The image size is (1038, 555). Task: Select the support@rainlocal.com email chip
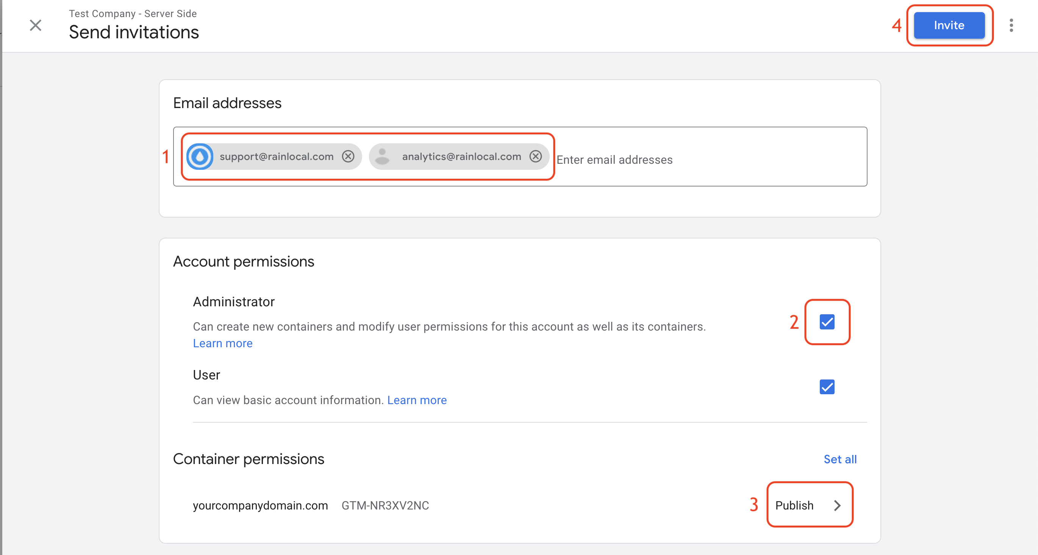pos(277,157)
